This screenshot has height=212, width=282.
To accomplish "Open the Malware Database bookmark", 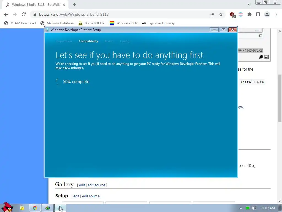I will [x=57, y=23].
